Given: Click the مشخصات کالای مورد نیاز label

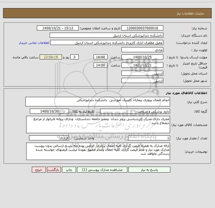Looking at the screenshot, I should tap(190, 125).
